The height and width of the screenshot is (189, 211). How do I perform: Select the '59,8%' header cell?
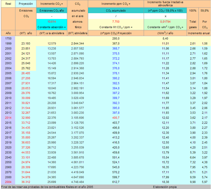(x=205, y=11)
